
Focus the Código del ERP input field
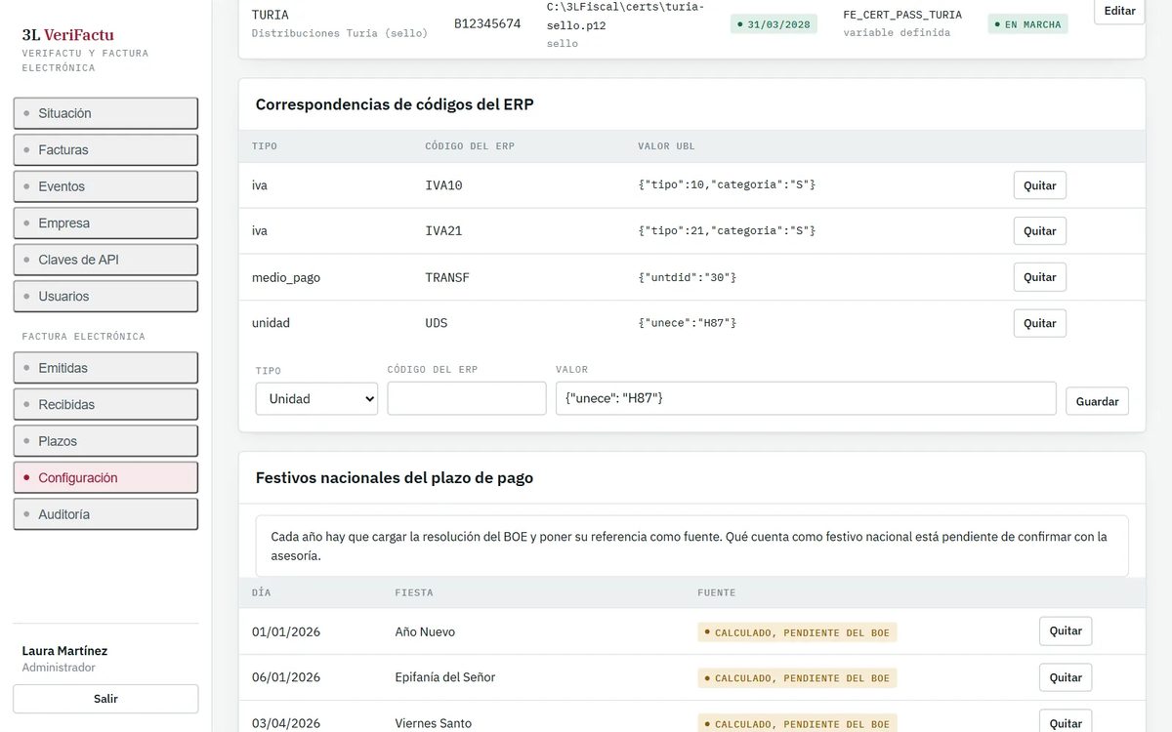[467, 398]
